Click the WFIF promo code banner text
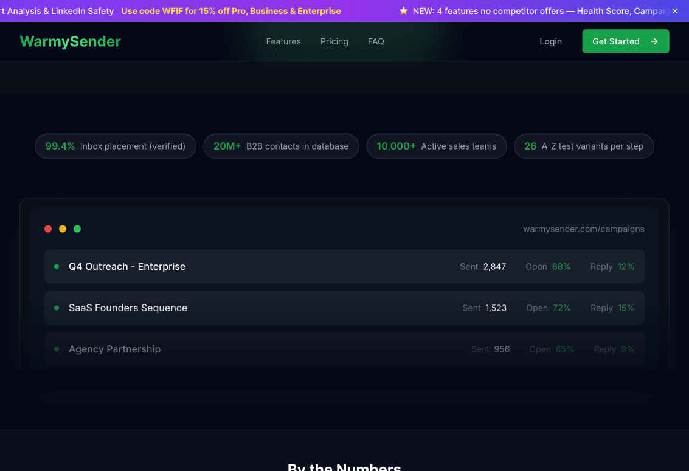 point(231,11)
